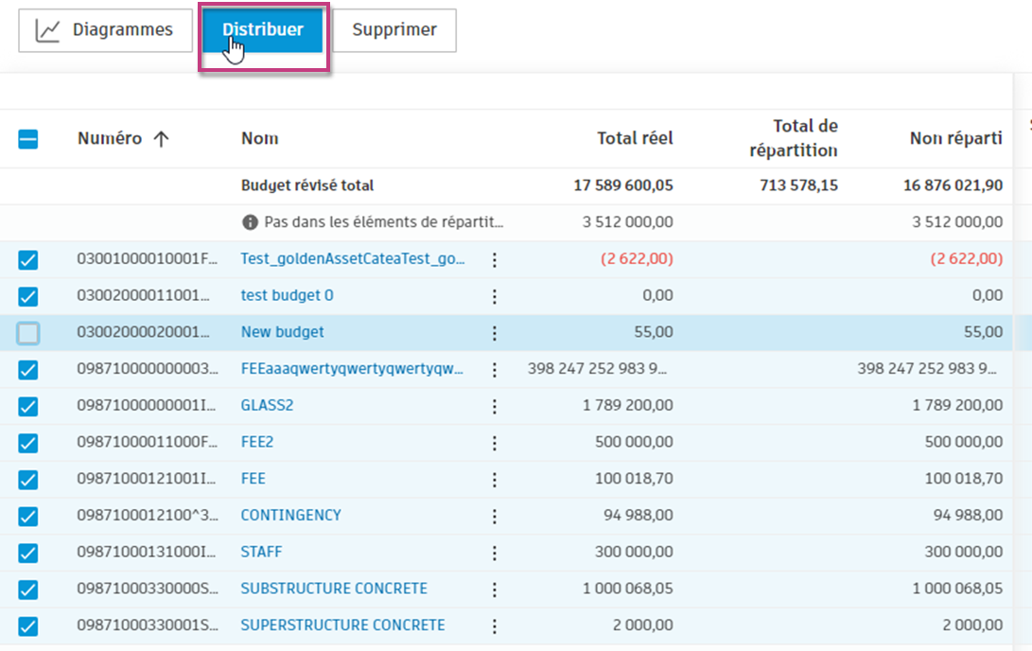Open the FEE2 budget link
The height and width of the screenshot is (651, 1032).
pos(256,442)
